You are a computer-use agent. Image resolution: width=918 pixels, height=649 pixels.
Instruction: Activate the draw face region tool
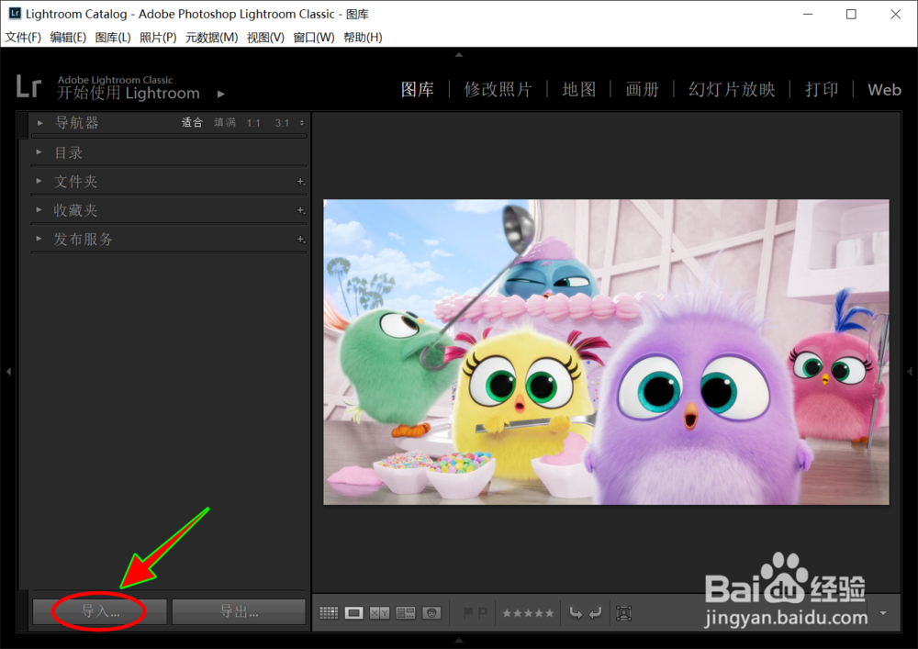[623, 613]
